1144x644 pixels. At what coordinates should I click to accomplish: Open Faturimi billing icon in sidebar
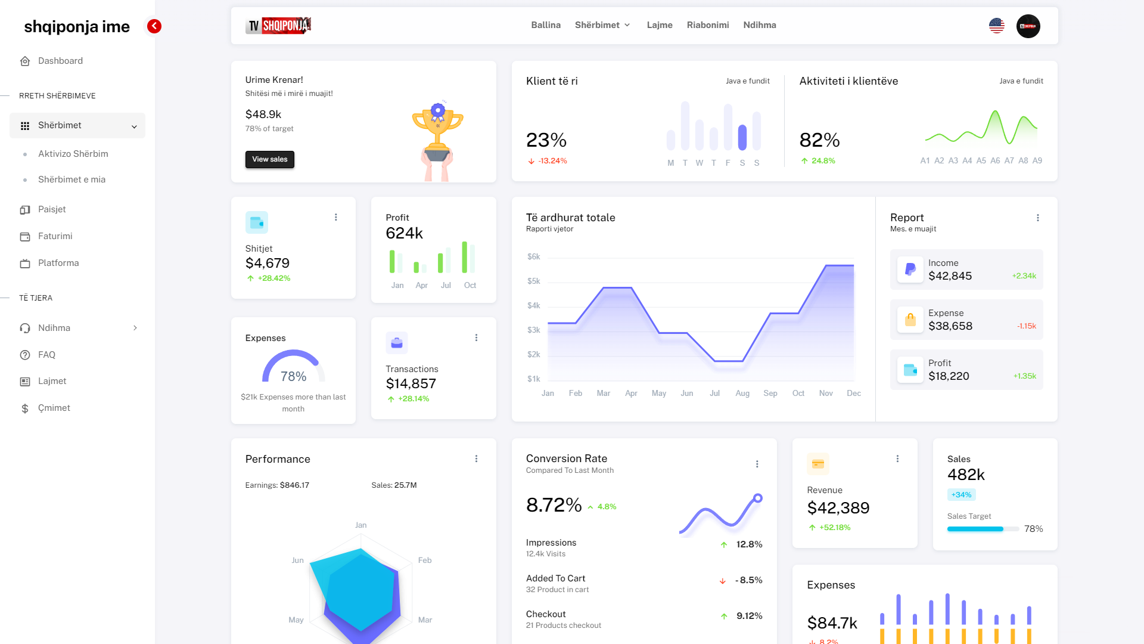[25, 237]
